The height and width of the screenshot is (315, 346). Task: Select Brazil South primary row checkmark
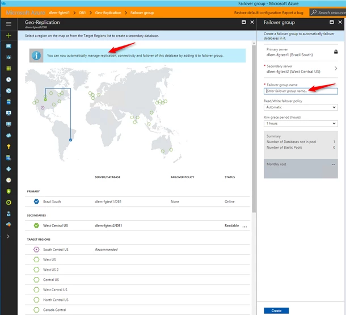(36, 201)
